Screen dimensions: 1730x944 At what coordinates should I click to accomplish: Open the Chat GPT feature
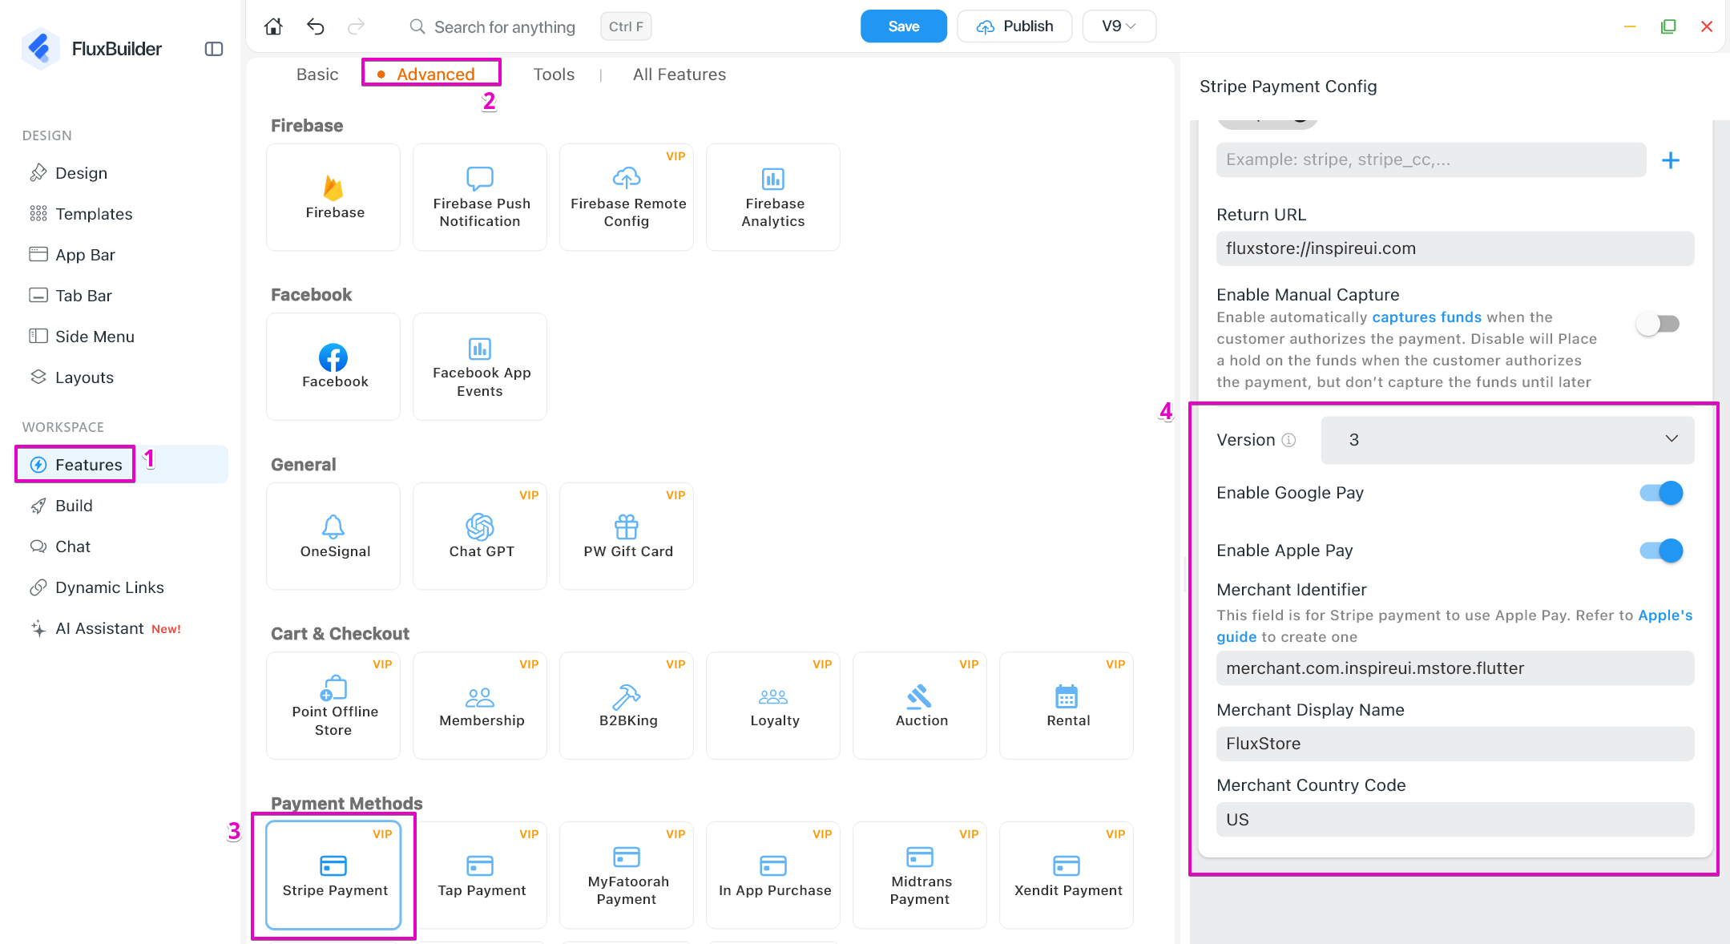[x=480, y=536]
